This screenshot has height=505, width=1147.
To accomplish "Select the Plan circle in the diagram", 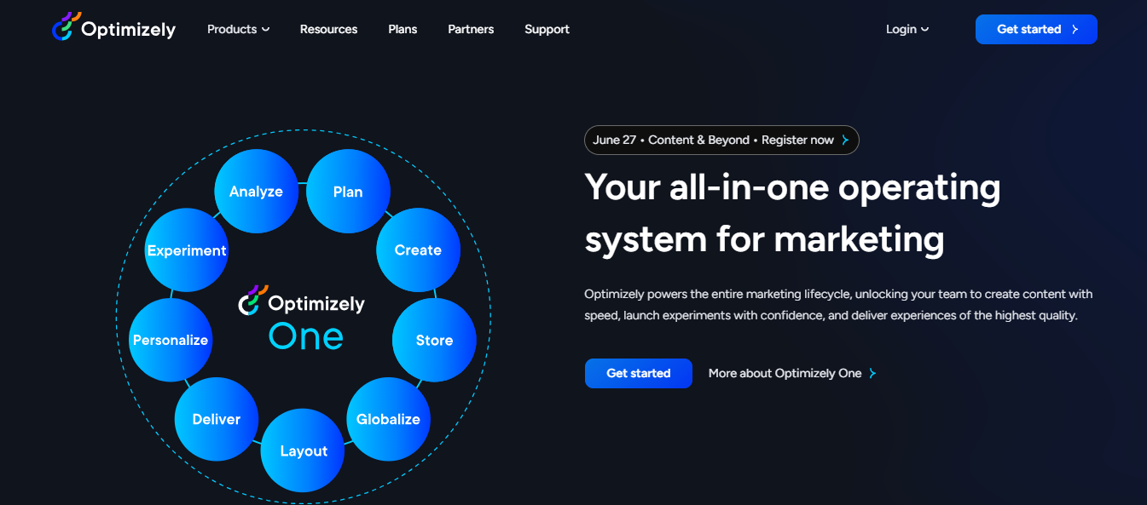I will coord(348,191).
